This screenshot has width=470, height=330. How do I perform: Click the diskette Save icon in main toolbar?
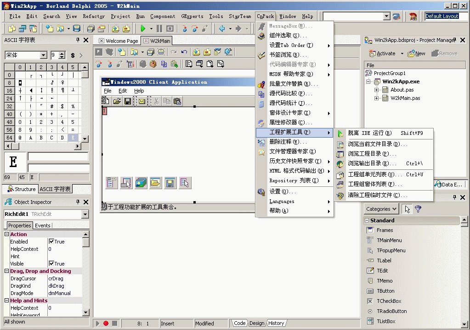tap(77, 29)
